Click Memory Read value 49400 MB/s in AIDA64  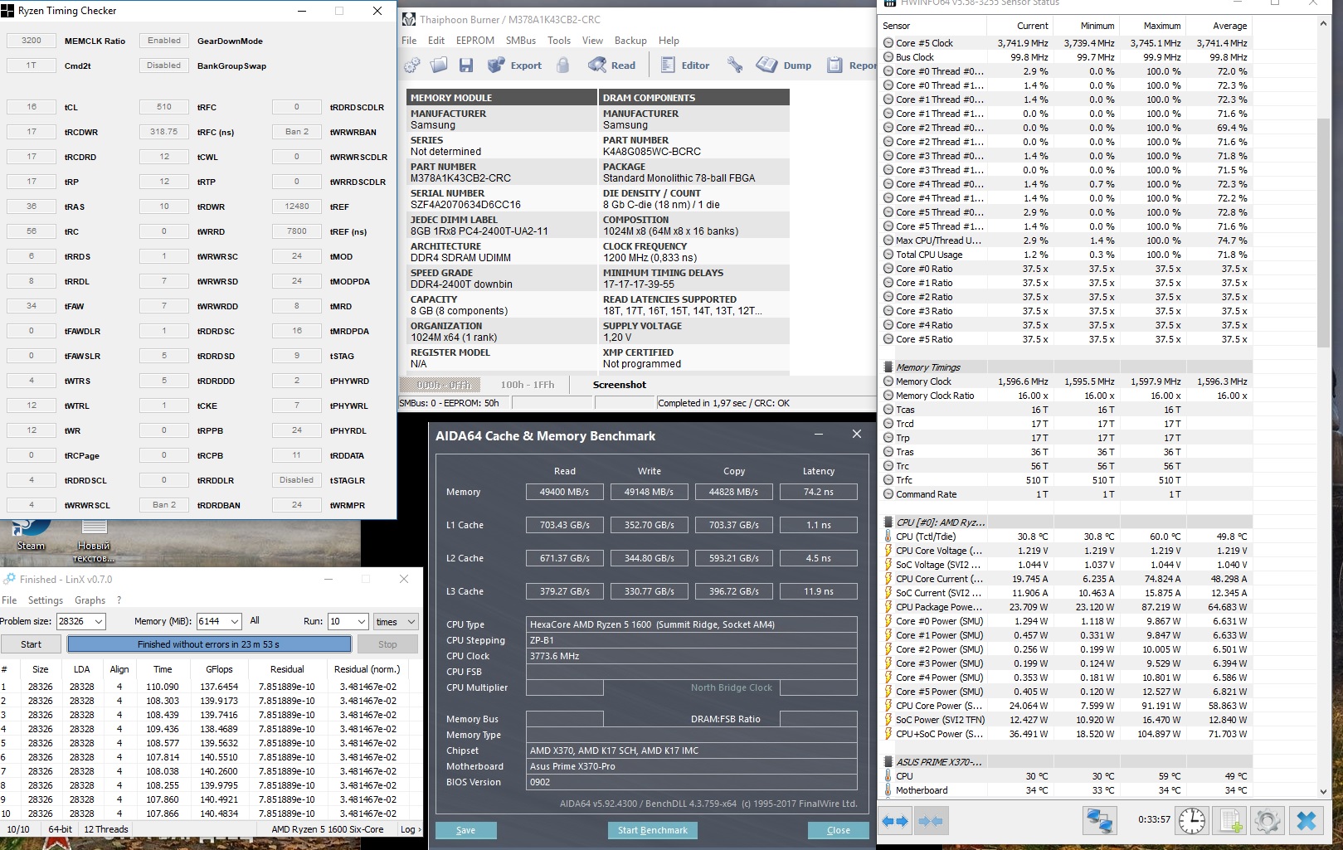pos(565,492)
